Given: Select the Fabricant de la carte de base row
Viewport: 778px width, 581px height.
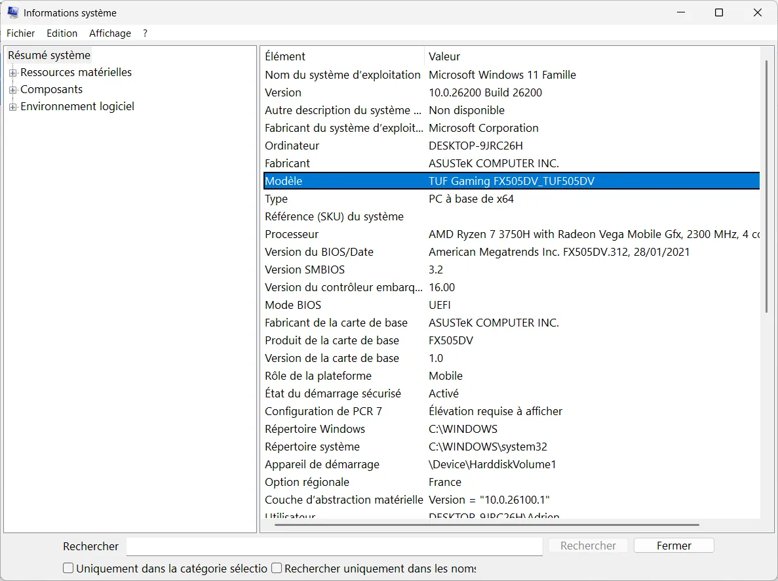Looking at the screenshot, I should click(511, 323).
